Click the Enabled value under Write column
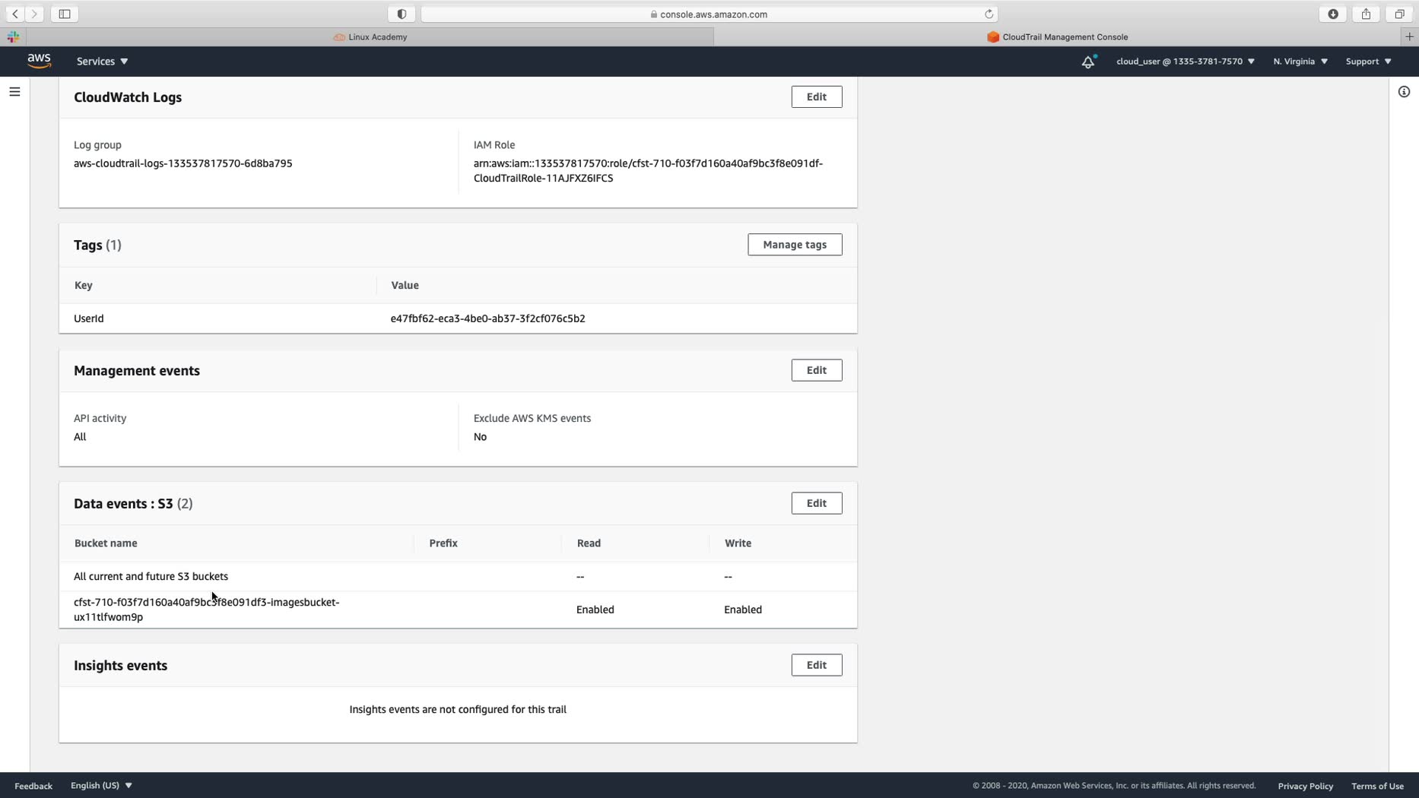 coord(743,610)
